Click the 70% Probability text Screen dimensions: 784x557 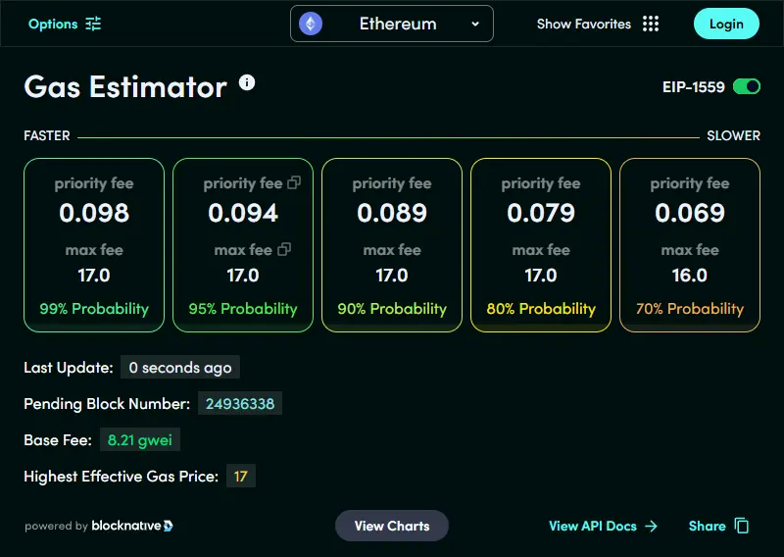pyautogui.click(x=690, y=309)
